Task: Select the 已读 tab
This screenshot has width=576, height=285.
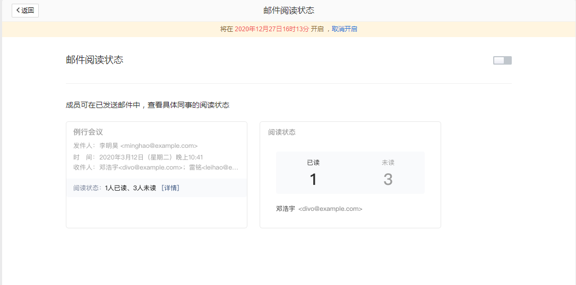Action: pyautogui.click(x=313, y=163)
